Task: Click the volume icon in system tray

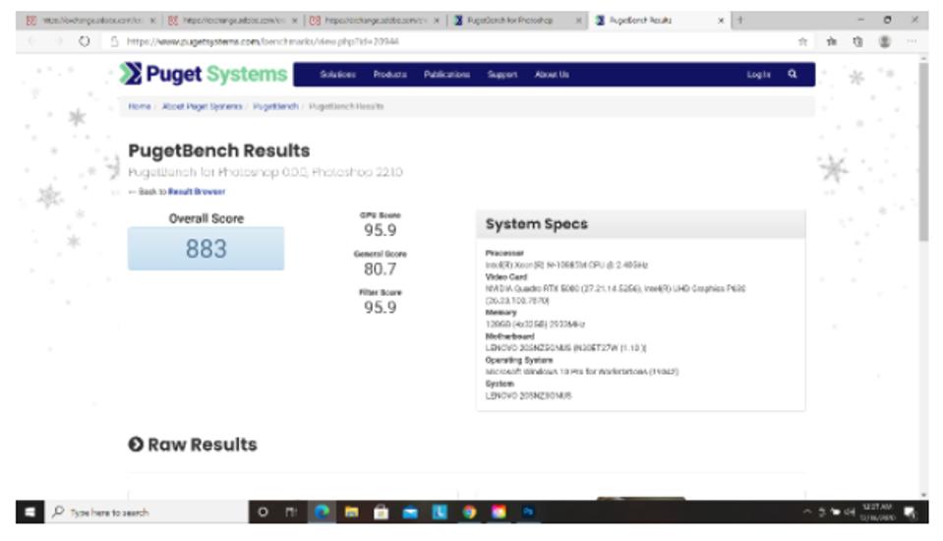Action: (x=850, y=512)
